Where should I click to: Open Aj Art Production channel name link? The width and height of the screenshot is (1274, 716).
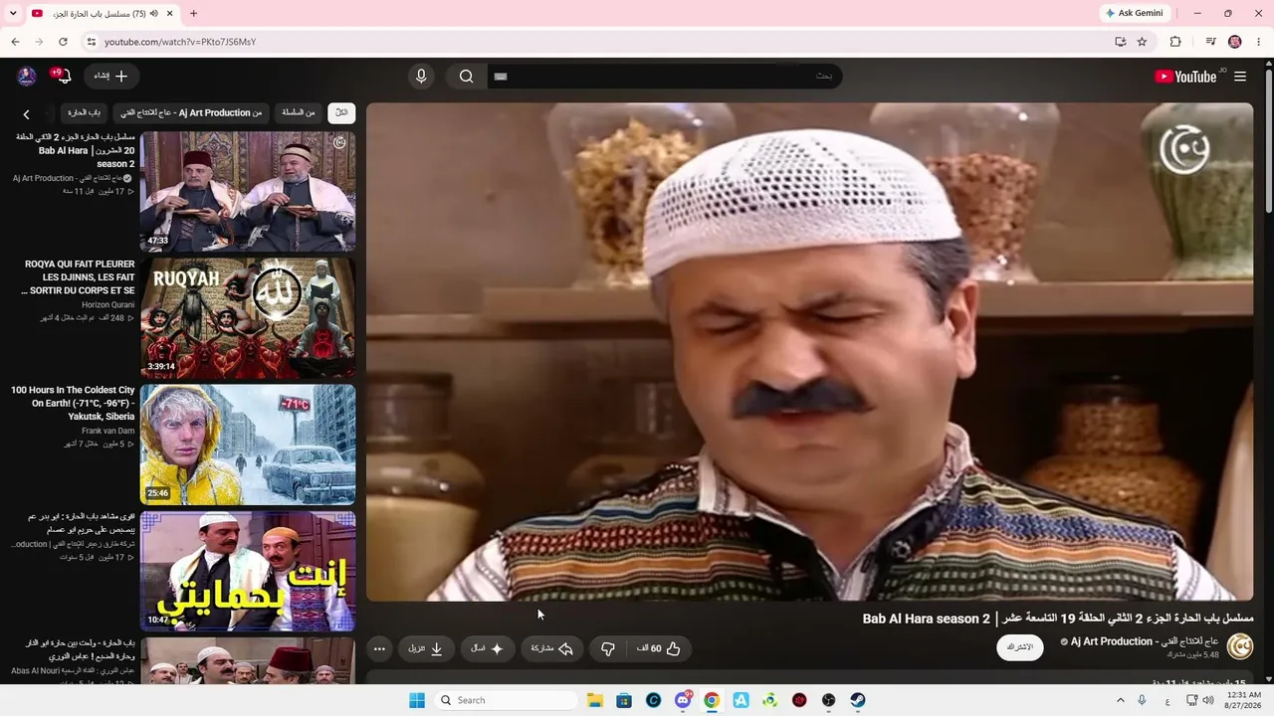(1145, 641)
